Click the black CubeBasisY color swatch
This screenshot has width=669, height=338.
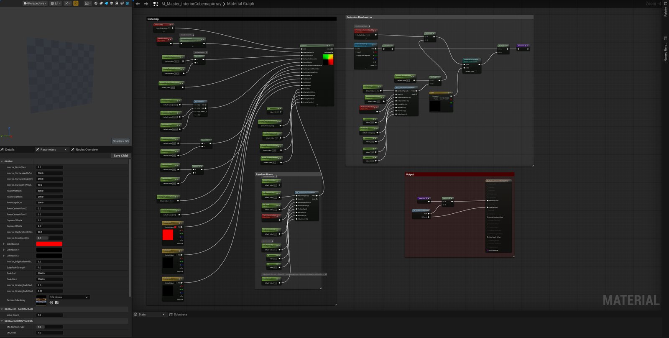(x=49, y=250)
